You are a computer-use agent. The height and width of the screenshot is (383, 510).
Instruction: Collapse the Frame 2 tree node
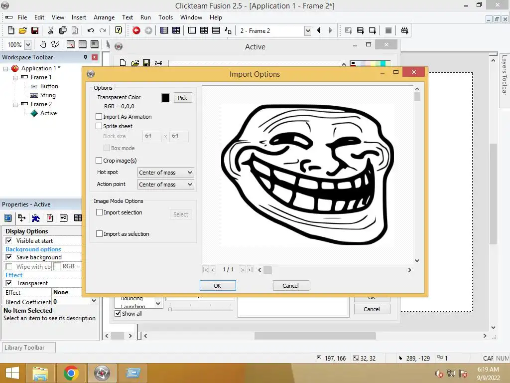click(15, 105)
